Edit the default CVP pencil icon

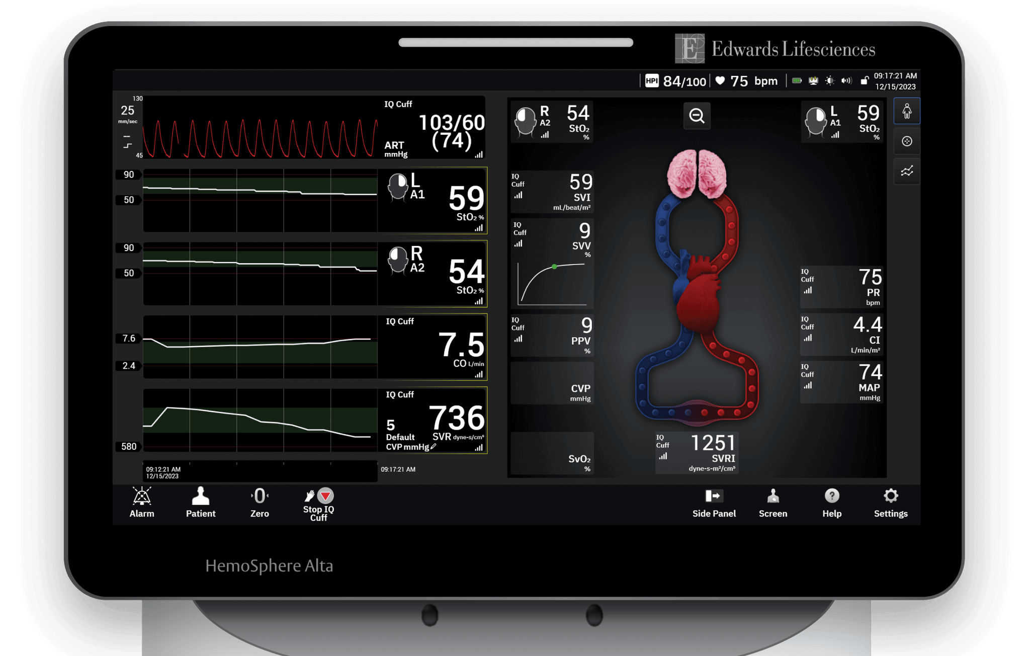click(434, 446)
